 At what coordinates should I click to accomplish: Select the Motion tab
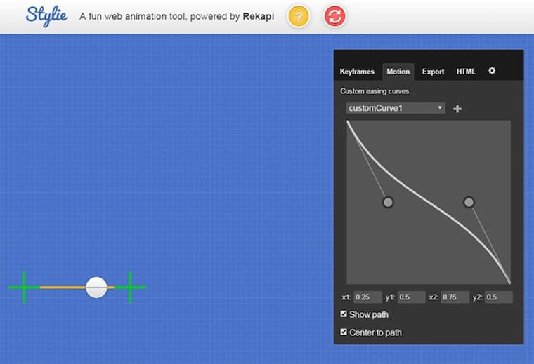[x=398, y=72]
